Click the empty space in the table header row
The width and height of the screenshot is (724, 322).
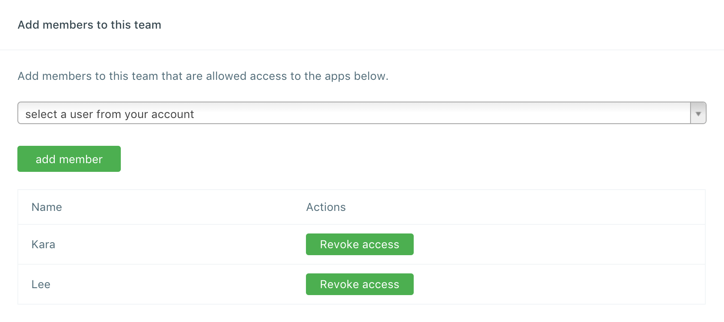(521, 207)
